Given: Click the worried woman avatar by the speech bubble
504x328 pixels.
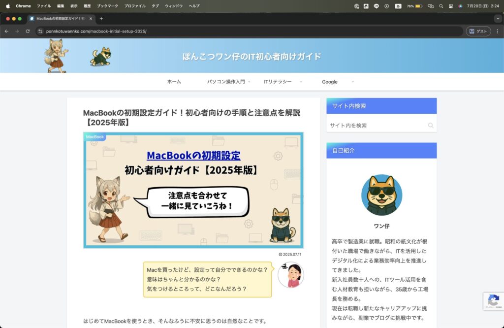Looking at the screenshot, I should (291, 275).
